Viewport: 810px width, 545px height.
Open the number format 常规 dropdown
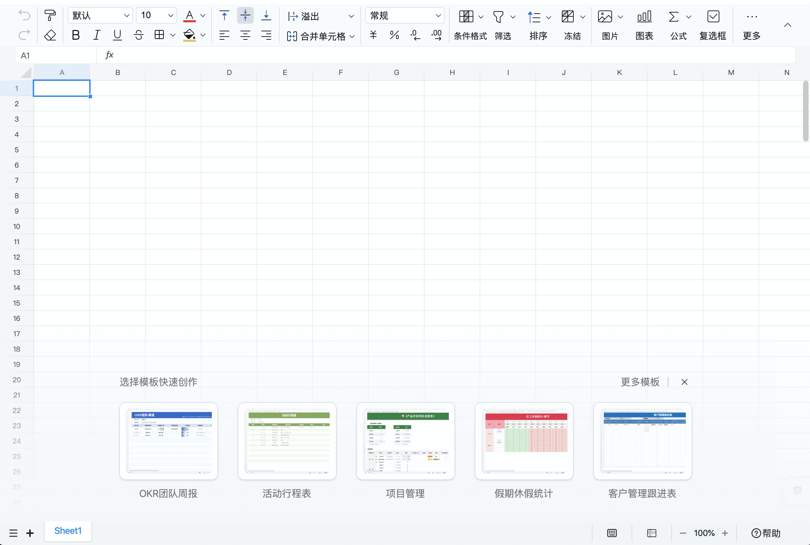(x=405, y=16)
